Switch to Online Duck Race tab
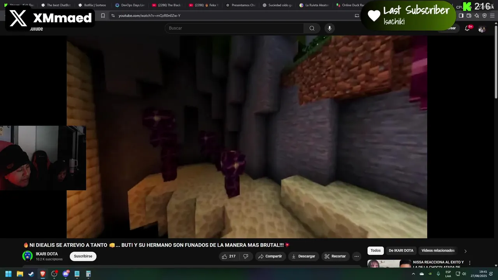 [x=350, y=5]
